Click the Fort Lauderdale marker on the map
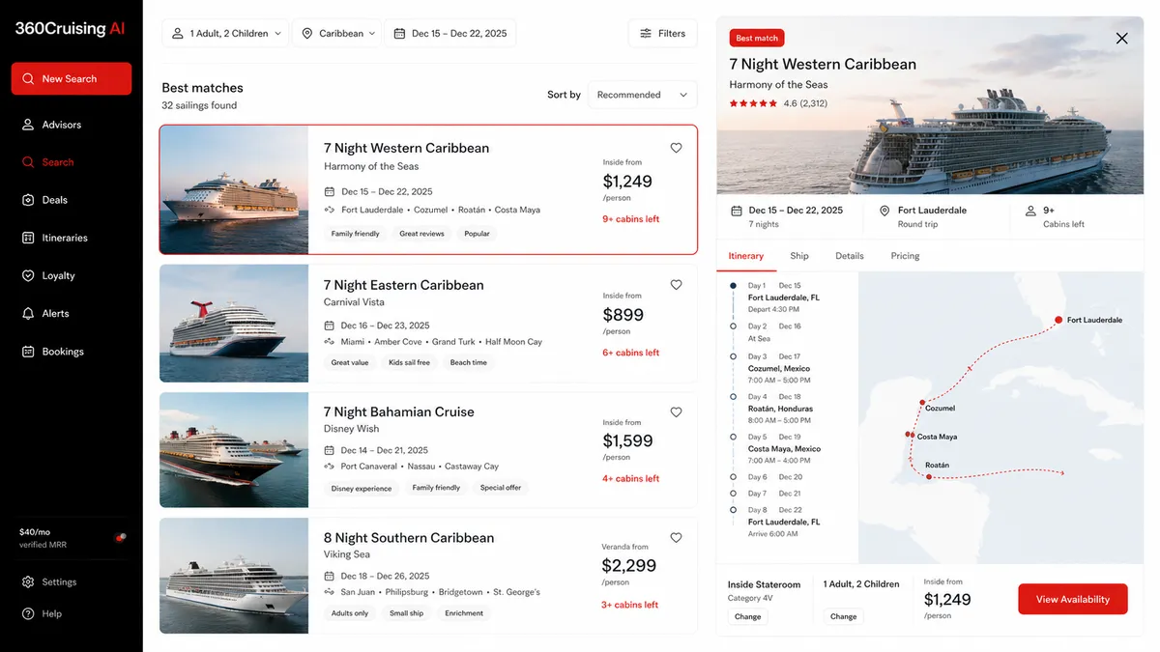The height and width of the screenshot is (652, 1160). 1058,320
